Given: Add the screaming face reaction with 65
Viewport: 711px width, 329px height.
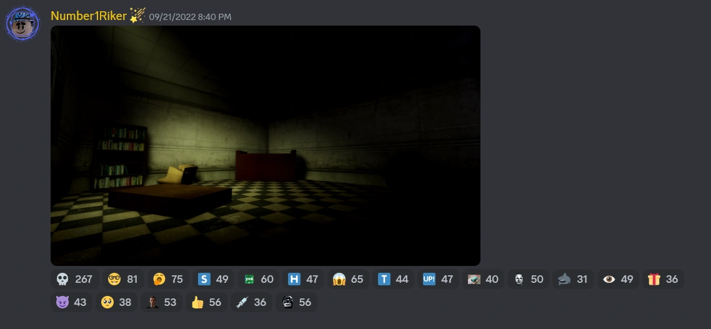Looking at the screenshot, I should pyautogui.click(x=348, y=279).
